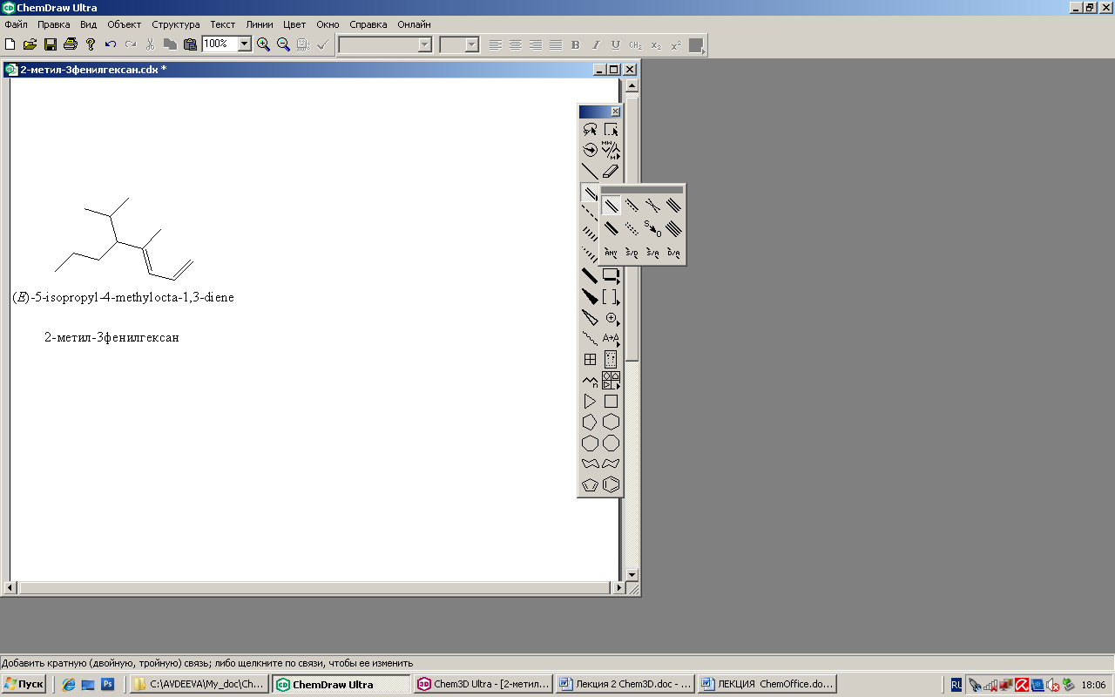This screenshot has width=1115, height=697.
Task: Choose the double bond in the flyout
Action: (611, 206)
